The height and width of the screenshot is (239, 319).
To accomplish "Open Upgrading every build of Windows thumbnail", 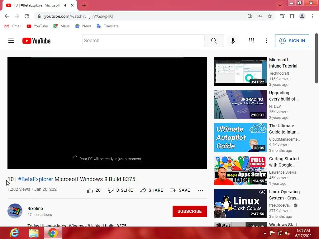I will click(x=240, y=105).
